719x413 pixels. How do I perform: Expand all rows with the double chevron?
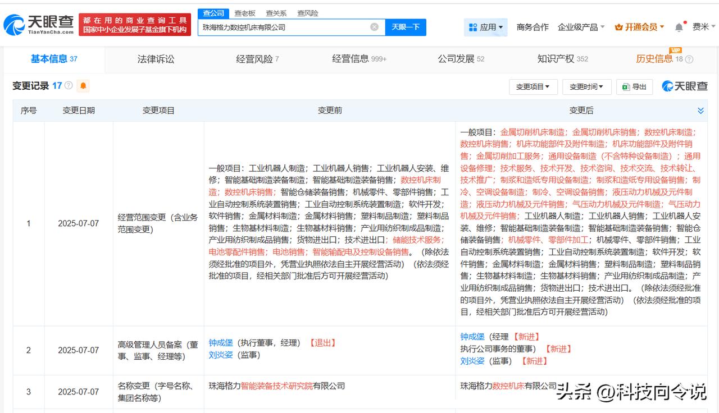700,111
